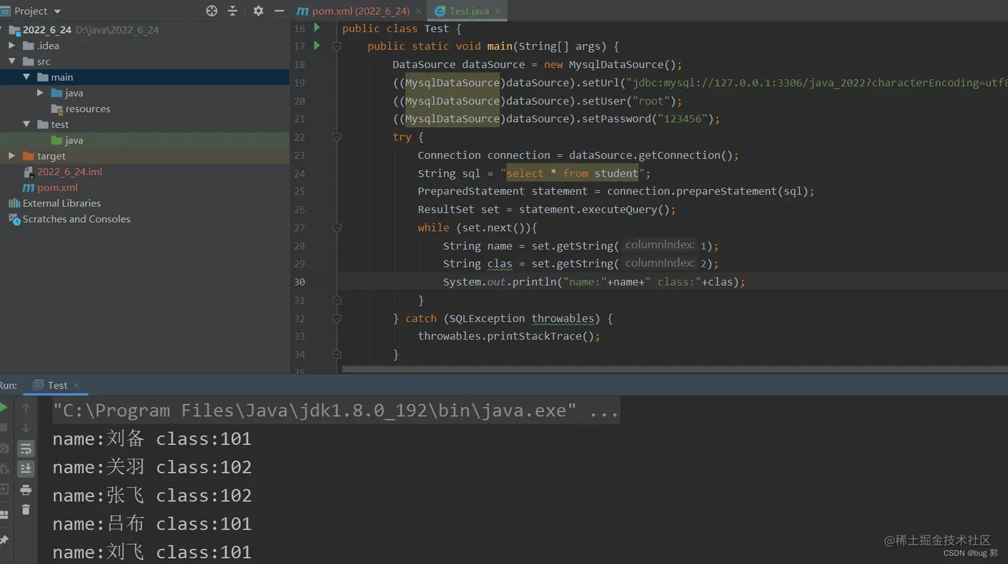Toggle scroll to end in the Run console
Image resolution: width=1008 pixels, height=564 pixels.
click(26, 469)
